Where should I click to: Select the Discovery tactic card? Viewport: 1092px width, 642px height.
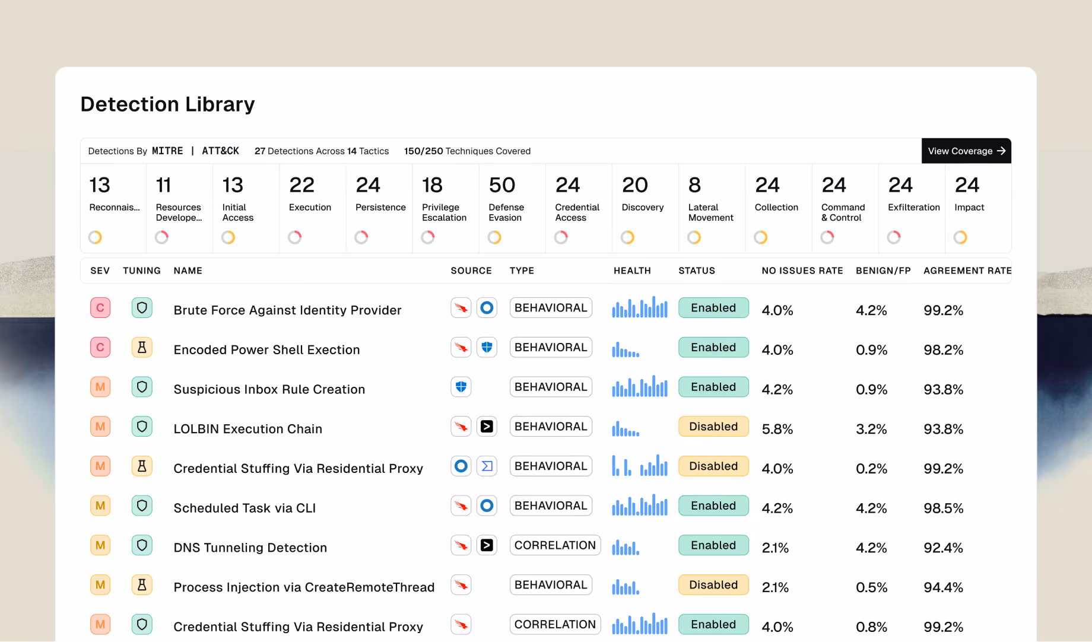coord(646,209)
